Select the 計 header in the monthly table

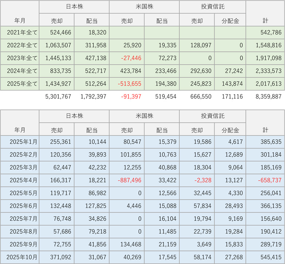pos(265,130)
